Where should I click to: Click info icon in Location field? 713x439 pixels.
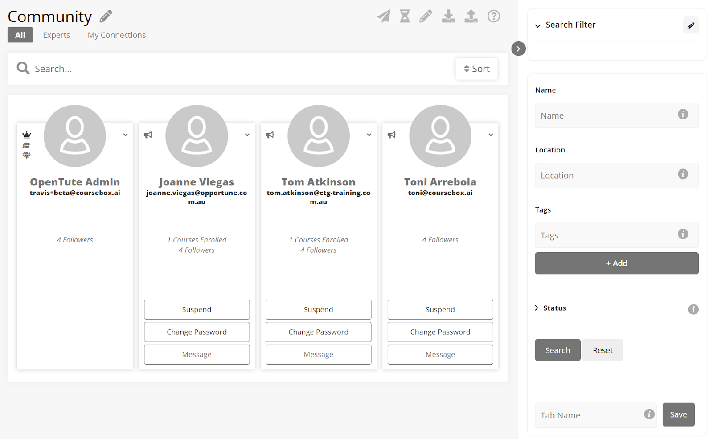coord(683,174)
